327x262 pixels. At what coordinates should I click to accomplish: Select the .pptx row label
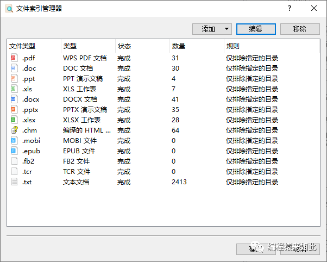(x=30, y=110)
